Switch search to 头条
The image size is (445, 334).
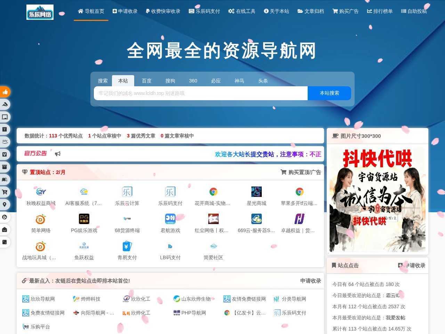click(x=263, y=81)
